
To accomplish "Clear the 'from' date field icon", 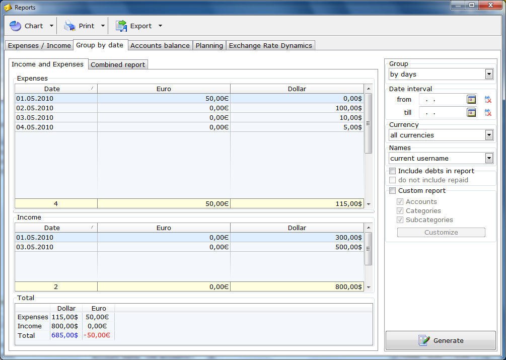I will 487,99.
